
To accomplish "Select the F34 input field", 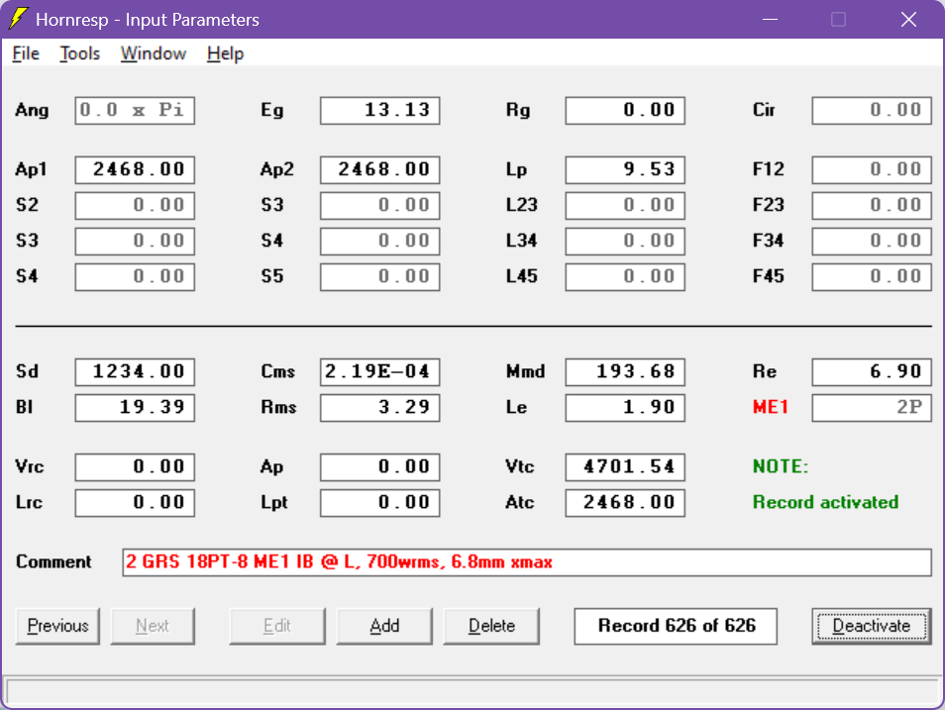I will [872, 241].
